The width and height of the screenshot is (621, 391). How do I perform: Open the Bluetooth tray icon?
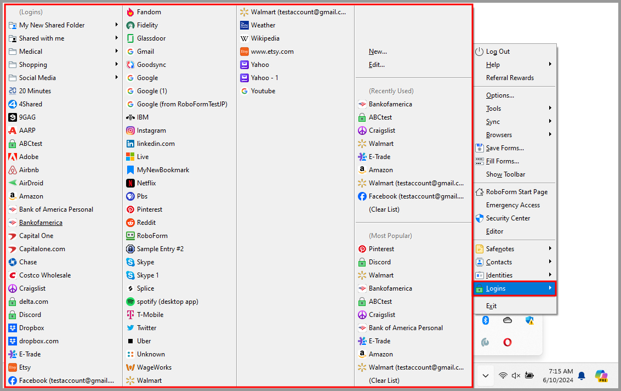click(x=486, y=320)
